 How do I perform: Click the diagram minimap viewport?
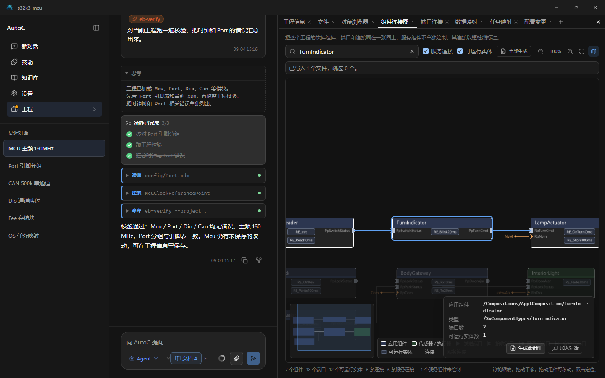(x=334, y=327)
